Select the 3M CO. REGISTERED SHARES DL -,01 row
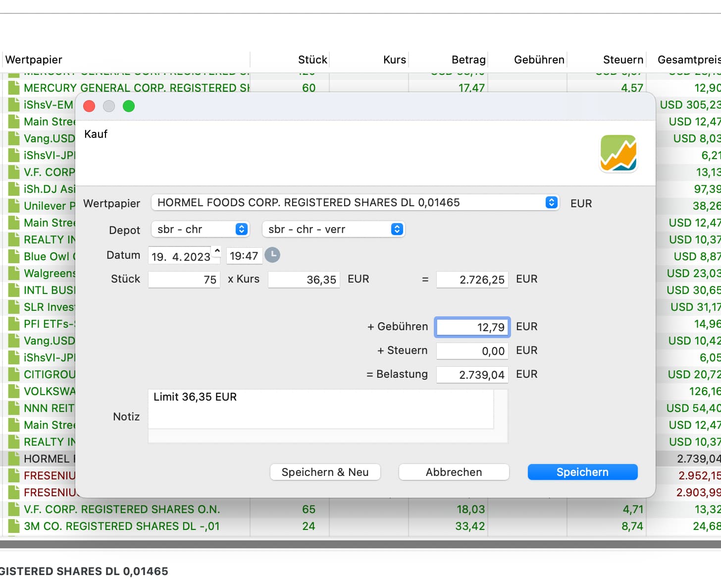Image resolution: width=721 pixels, height=584 pixels. (x=360, y=526)
